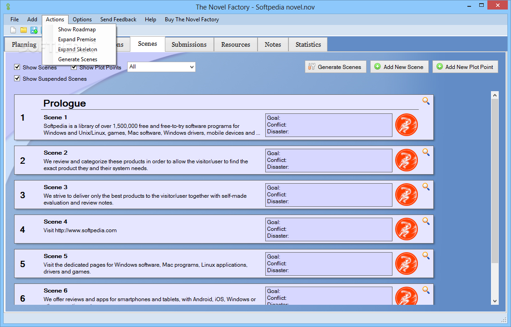Open Scene 4 magnifier icon
This screenshot has width=511, height=327.
click(x=426, y=221)
